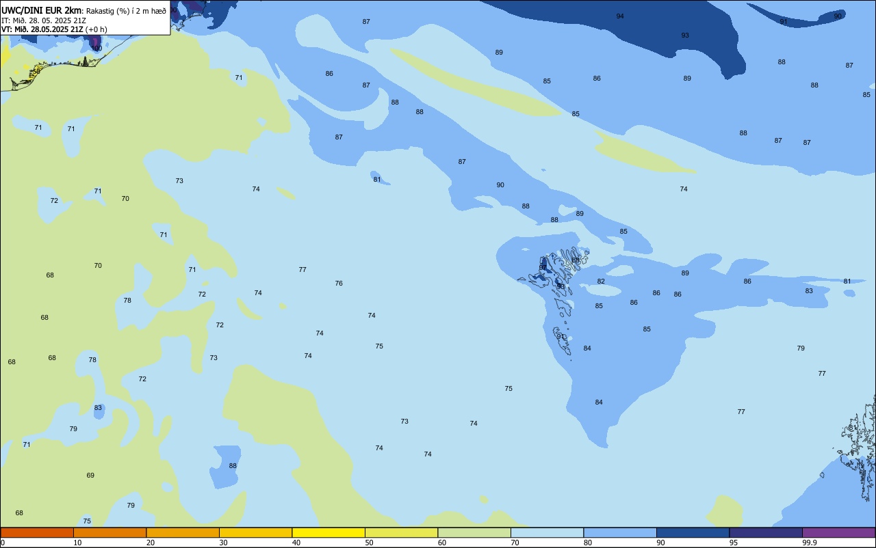Viewport: 876px width, 548px height.
Task: Select the legend tick label '40'
Action: [x=296, y=543]
